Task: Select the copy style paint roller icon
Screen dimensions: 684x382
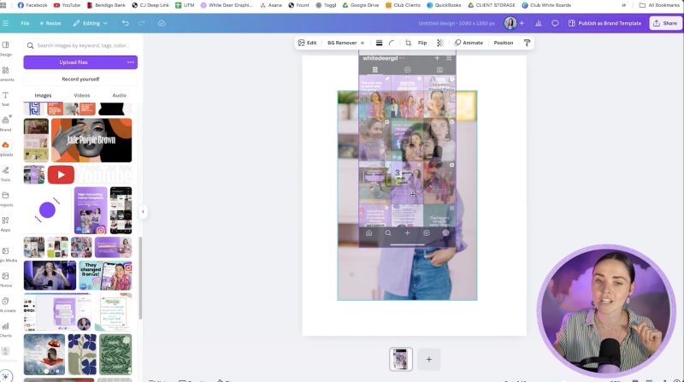Action: pyautogui.click(x=527, y=43)
